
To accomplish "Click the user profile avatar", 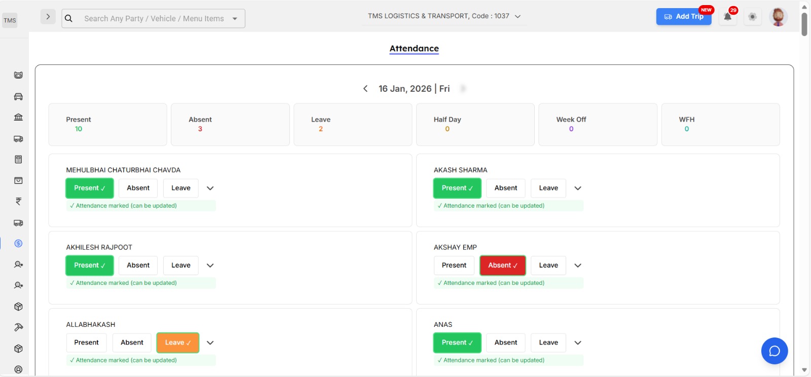I will [778, 17].
